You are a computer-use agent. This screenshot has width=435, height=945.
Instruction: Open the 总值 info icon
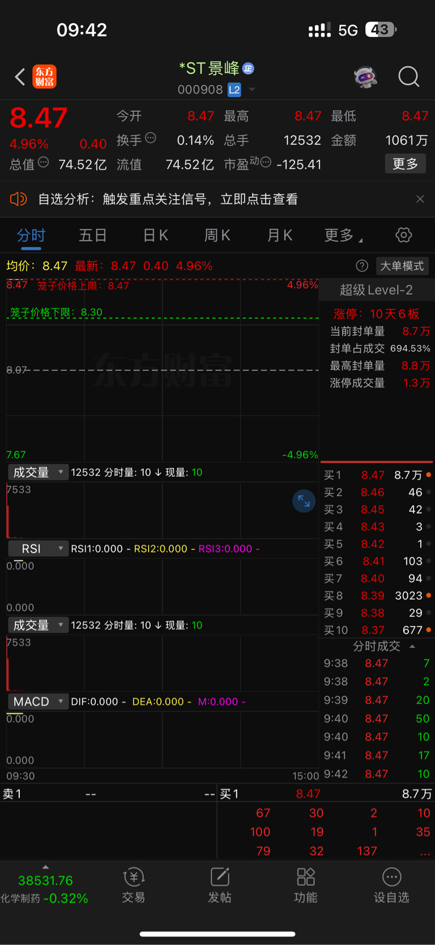point(43,163)
